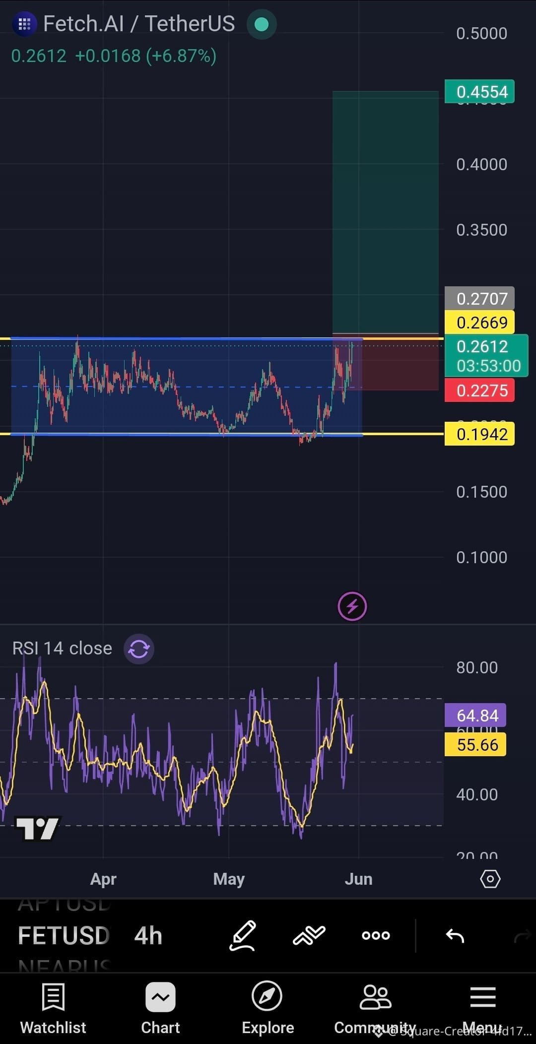536x1044 pixels.
Task: Select the 0.2669 yellow line price label
Action: (x=479, y=322)
